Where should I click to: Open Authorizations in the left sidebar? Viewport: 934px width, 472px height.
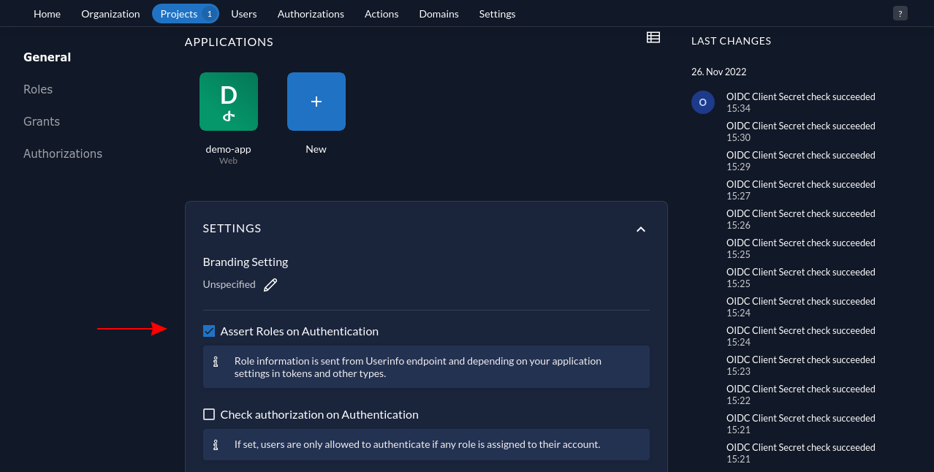pos(63,153)
